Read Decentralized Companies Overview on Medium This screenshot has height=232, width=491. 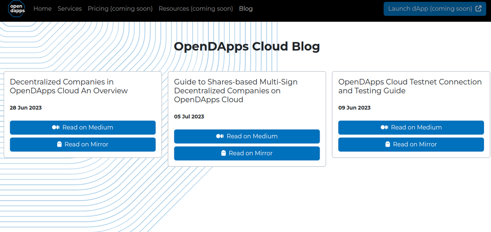coord(83,128)
